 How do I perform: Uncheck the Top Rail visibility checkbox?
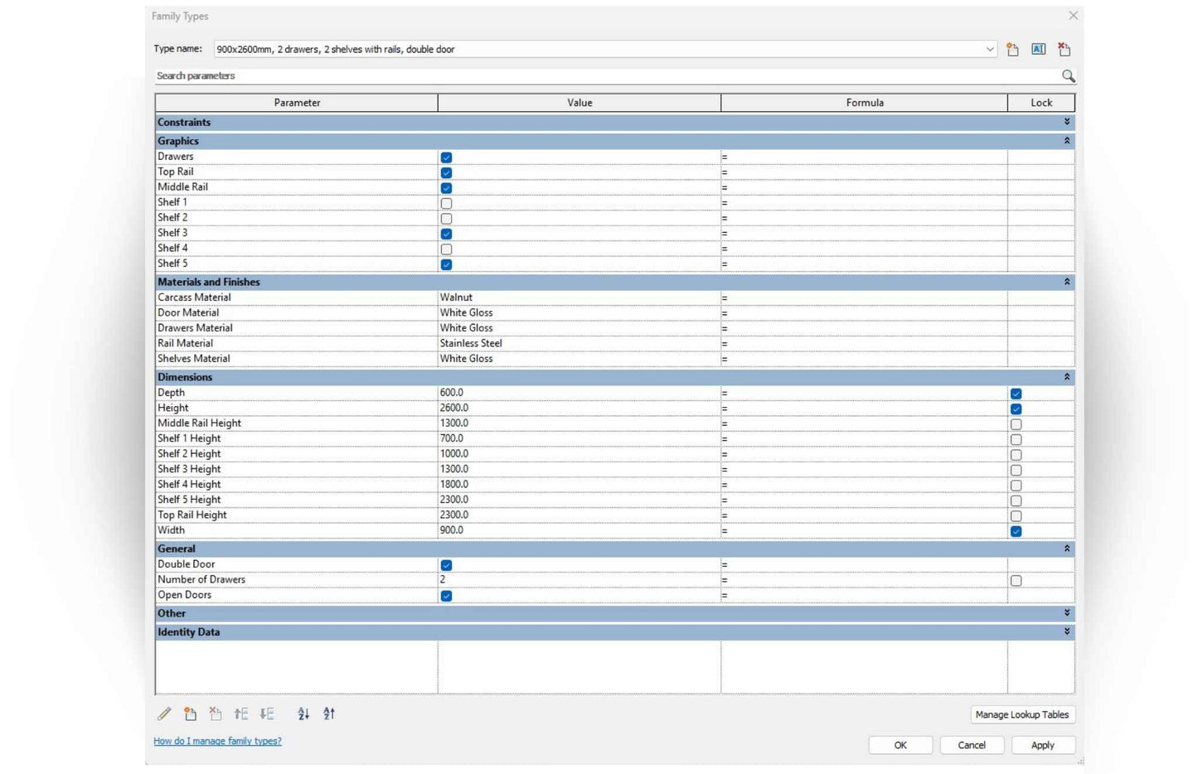tap(446, 172)
